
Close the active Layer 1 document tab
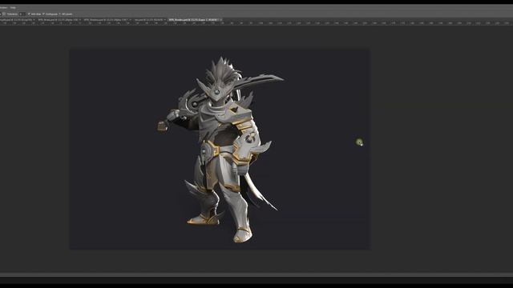221,20
